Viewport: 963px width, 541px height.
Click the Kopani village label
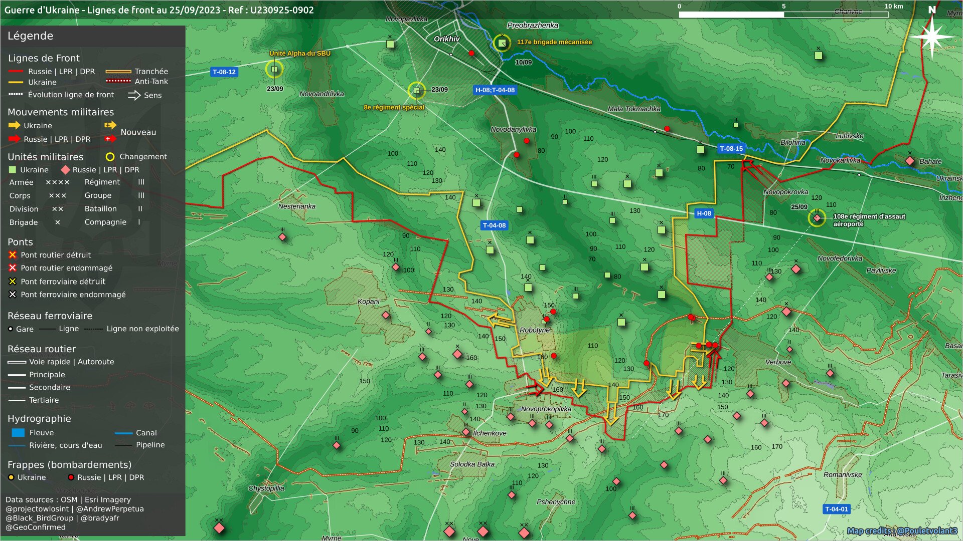pyautogui.click(x=369, y=302)
